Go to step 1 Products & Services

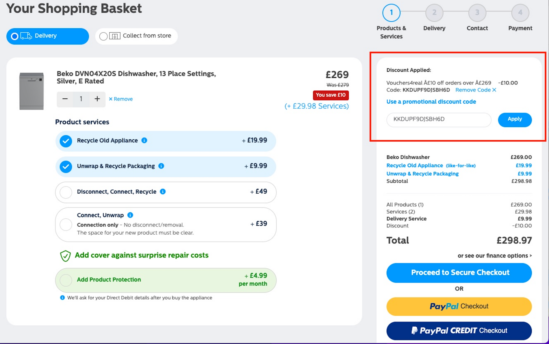click(391, 13)
